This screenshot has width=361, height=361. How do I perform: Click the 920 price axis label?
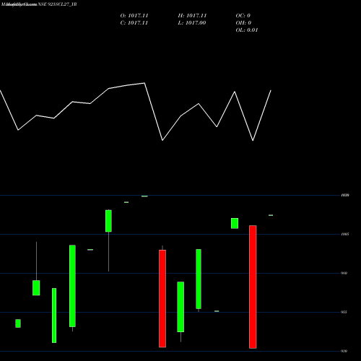344,351
